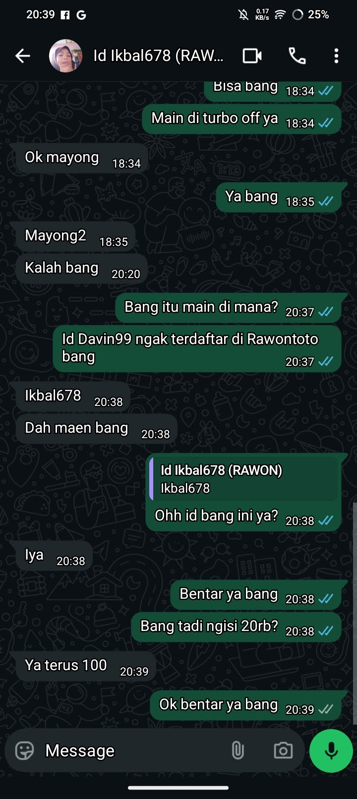Open the camera from message bar

(283, 751)
